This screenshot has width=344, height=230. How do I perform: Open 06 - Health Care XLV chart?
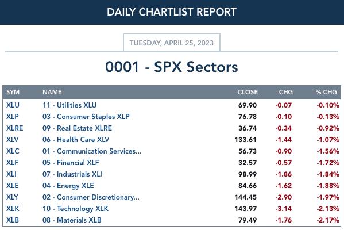coord(76,140)
